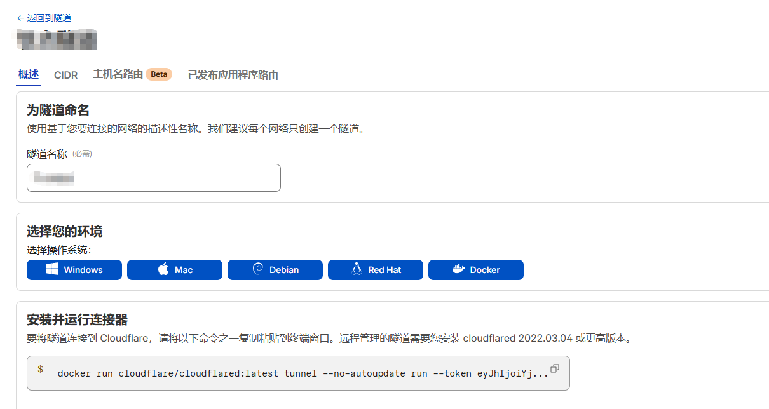
Task: Select the Docker environment label
Action: pyautogui.click(x=485, y=270)
